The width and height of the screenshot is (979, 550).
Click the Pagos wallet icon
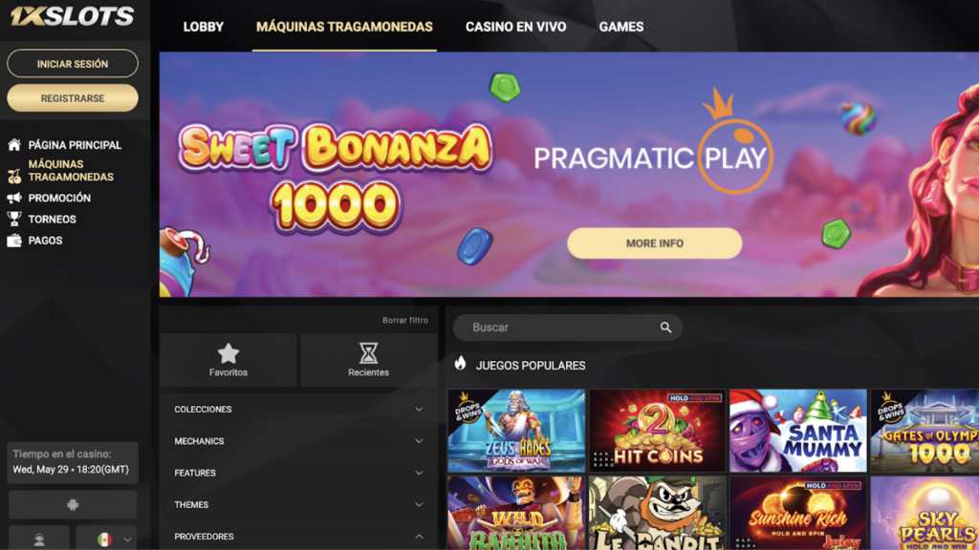point(13,240)
